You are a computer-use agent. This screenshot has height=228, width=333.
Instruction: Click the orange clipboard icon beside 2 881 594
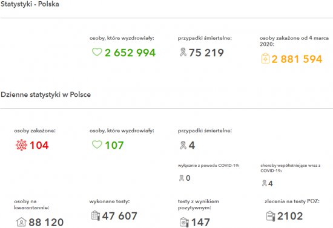(x=265, y=59)
